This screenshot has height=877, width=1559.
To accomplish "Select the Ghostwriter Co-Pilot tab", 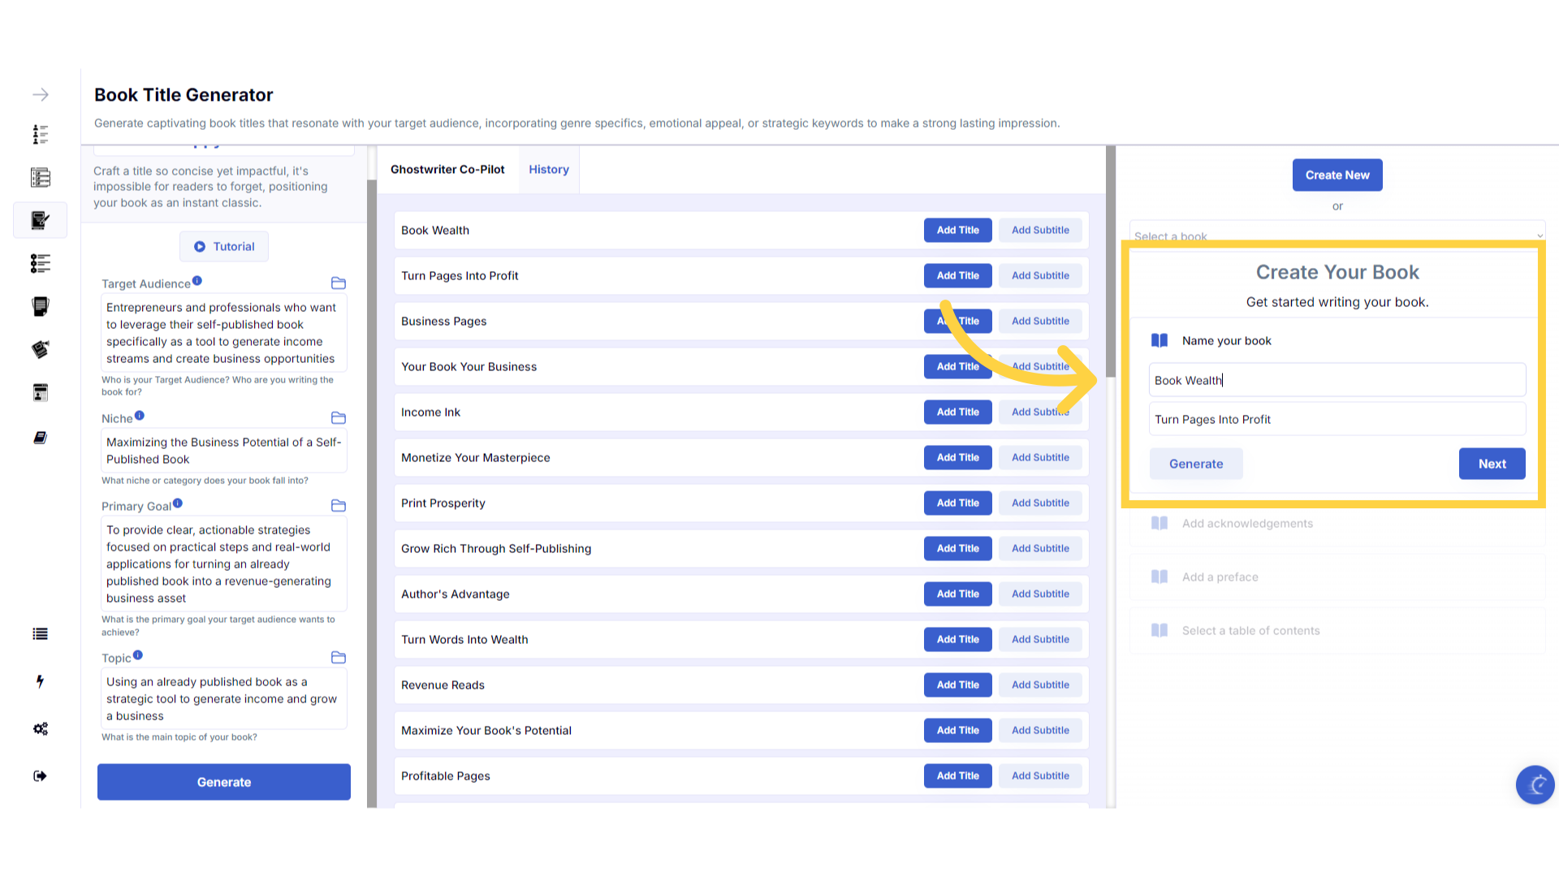I will [447, 170].
